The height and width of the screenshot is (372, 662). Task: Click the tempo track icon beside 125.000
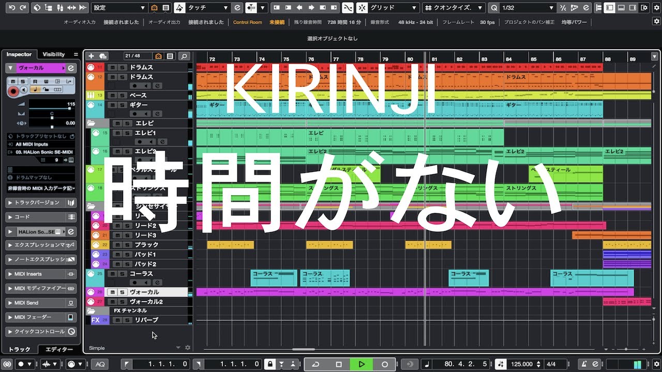click(501, 364)
